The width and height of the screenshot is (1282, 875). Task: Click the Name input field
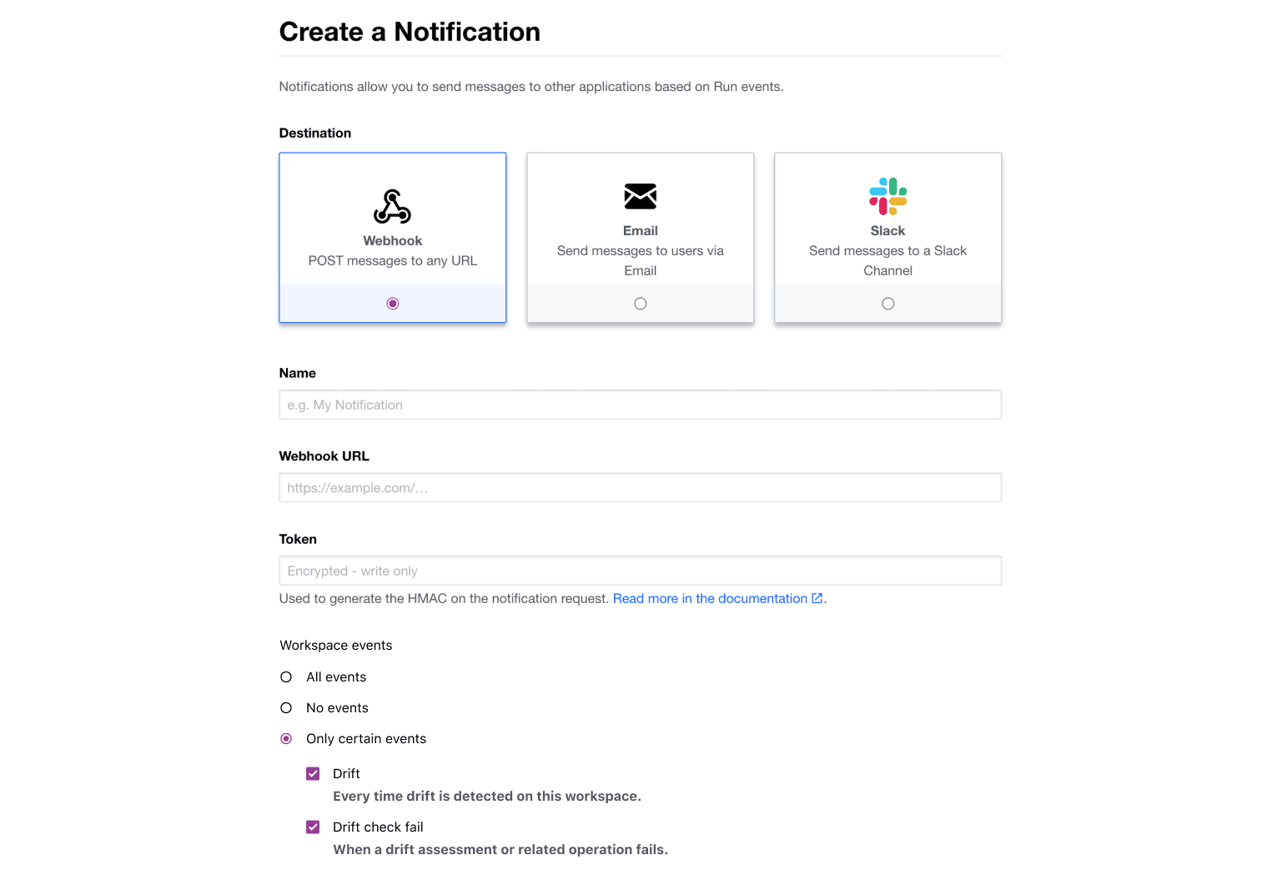point(640,405)
